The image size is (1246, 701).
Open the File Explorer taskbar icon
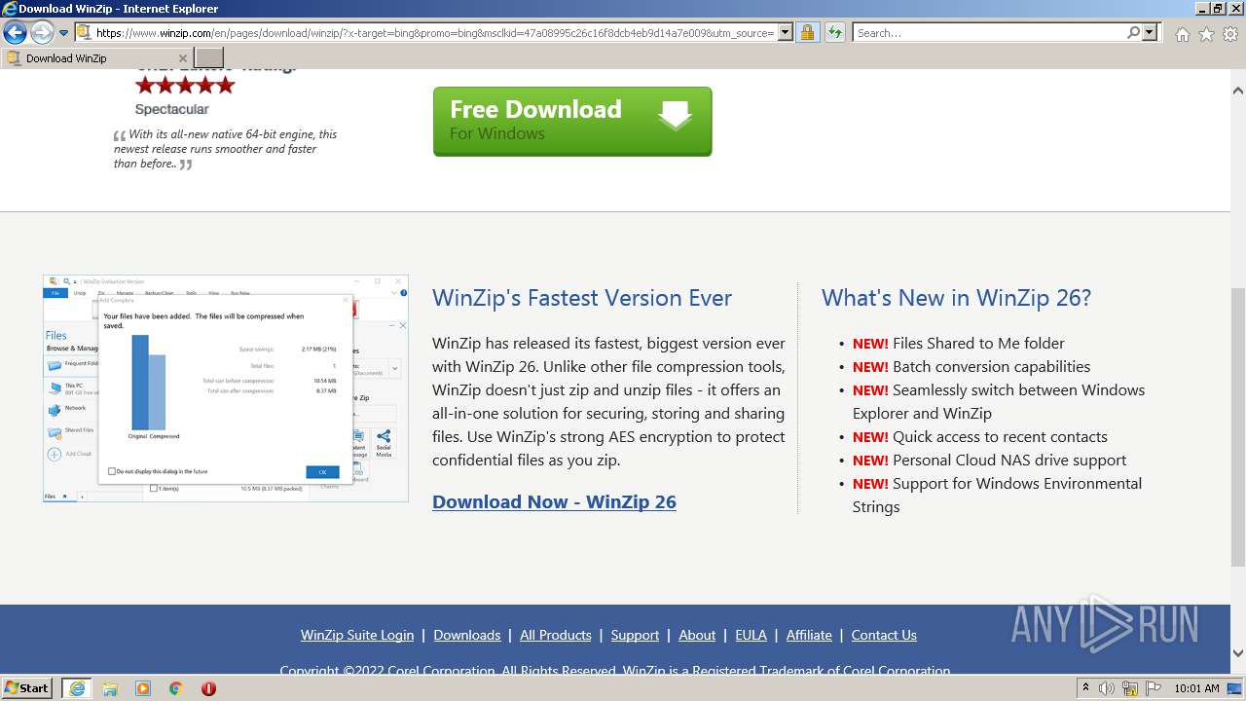110,688
